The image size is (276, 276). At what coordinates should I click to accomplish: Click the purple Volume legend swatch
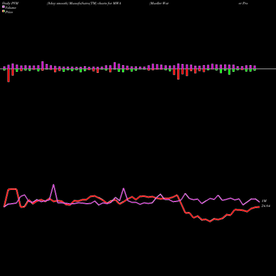[3, 7]
